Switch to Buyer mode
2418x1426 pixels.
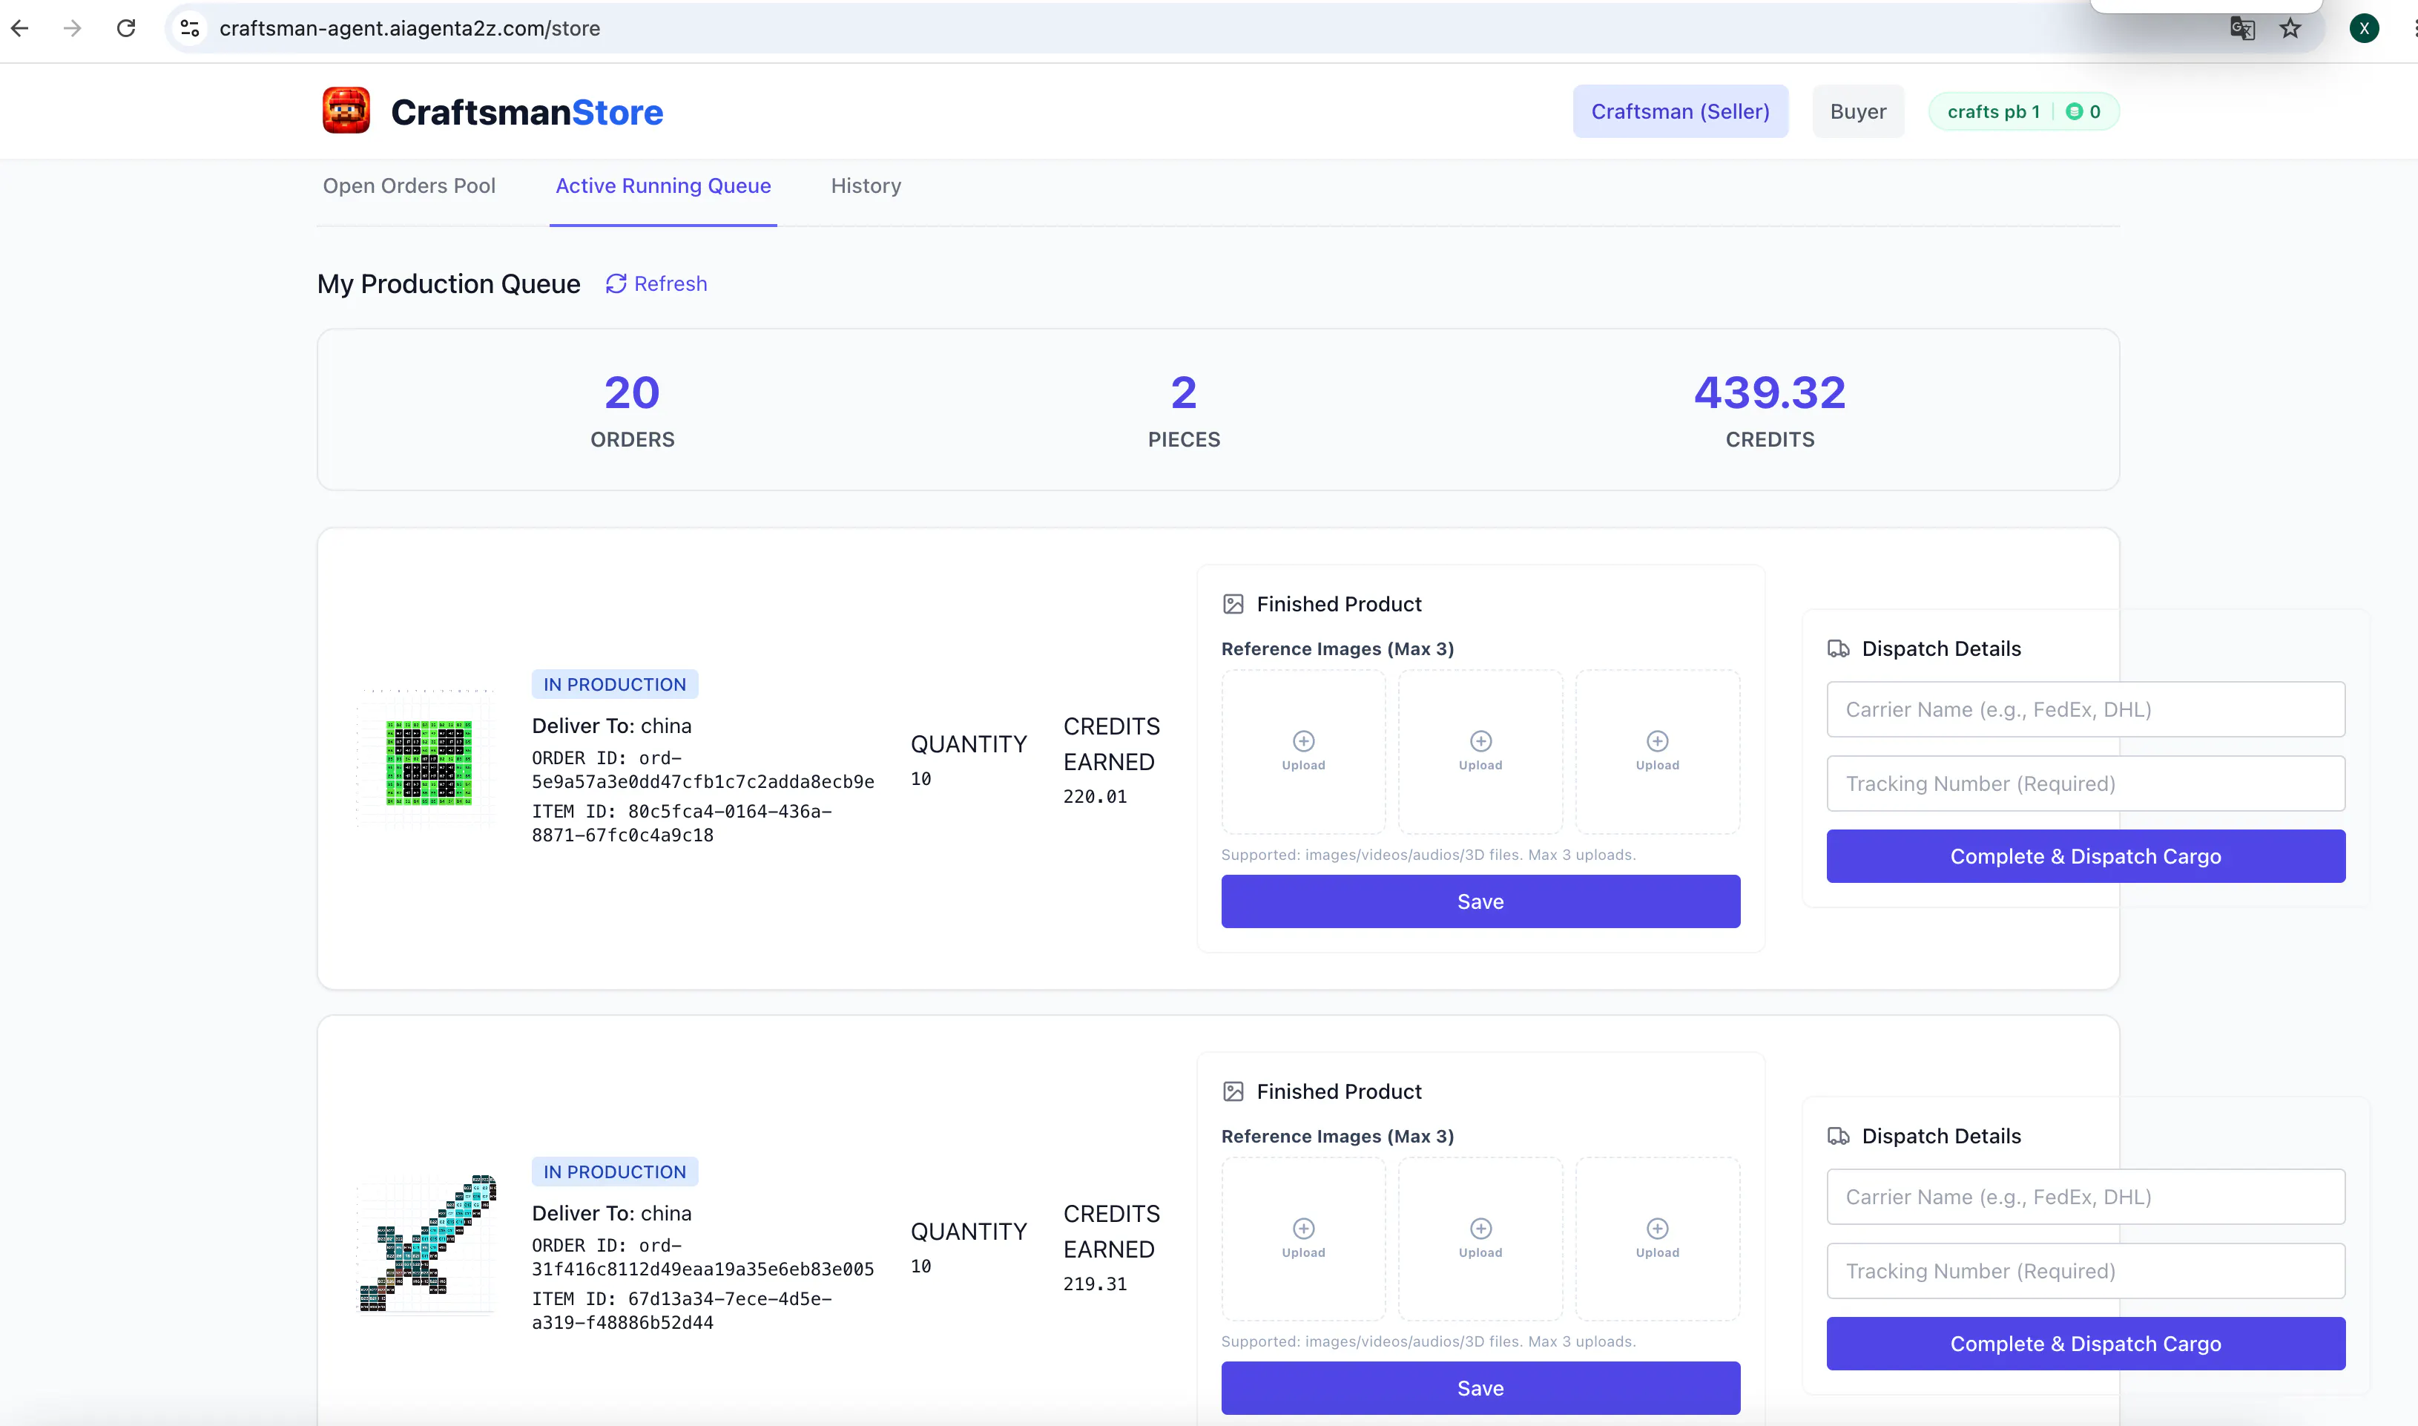[1858, 111]
